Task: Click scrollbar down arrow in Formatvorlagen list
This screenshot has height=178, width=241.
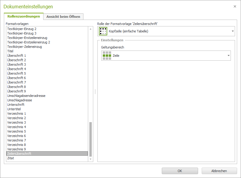Action: point(91,160)
